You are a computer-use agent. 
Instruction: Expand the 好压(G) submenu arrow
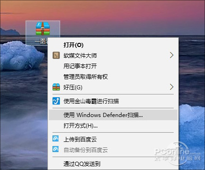tap(172, 87)
